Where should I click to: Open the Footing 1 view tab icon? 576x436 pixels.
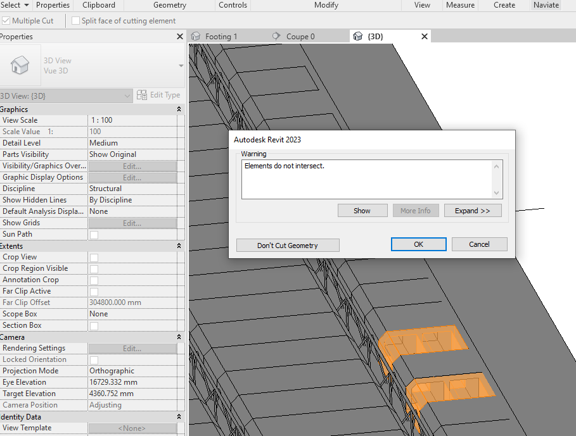[197, 36]
